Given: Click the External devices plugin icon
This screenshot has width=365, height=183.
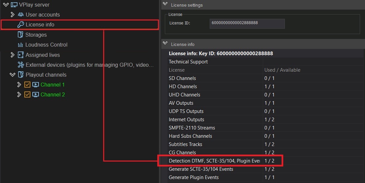Looking at the screenshot, I should [x=21, y=65].
